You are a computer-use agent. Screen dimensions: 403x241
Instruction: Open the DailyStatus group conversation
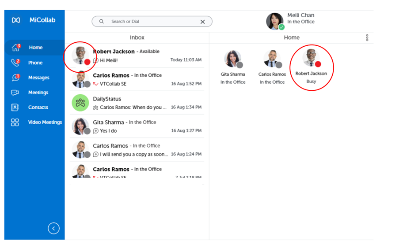point(137,103)
